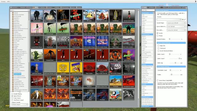Spawn the Hell Snake NPC
Image resolution: width=197 pixels, height=111 pixels.
point(37,55)
